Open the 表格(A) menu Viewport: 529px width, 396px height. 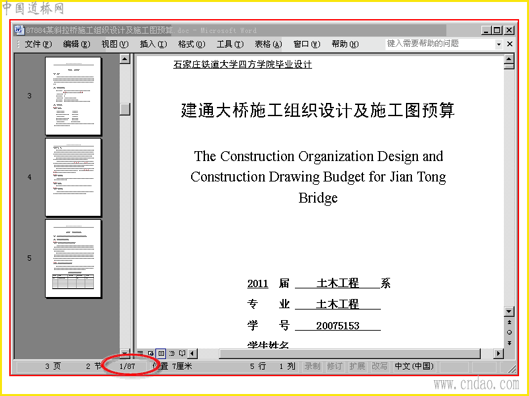pos(268,44)
